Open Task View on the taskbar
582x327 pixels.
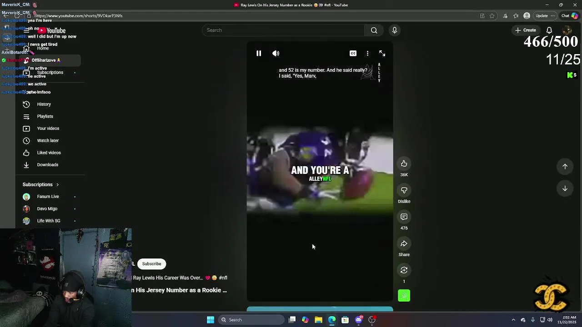292,320
